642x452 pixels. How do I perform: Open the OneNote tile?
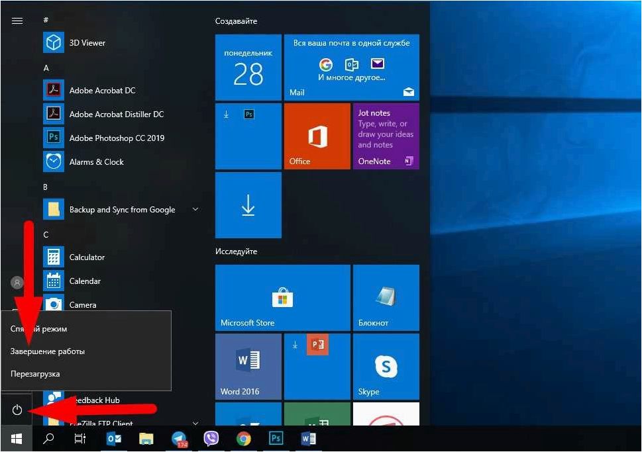pyautogui.click(x=386, y=136)
